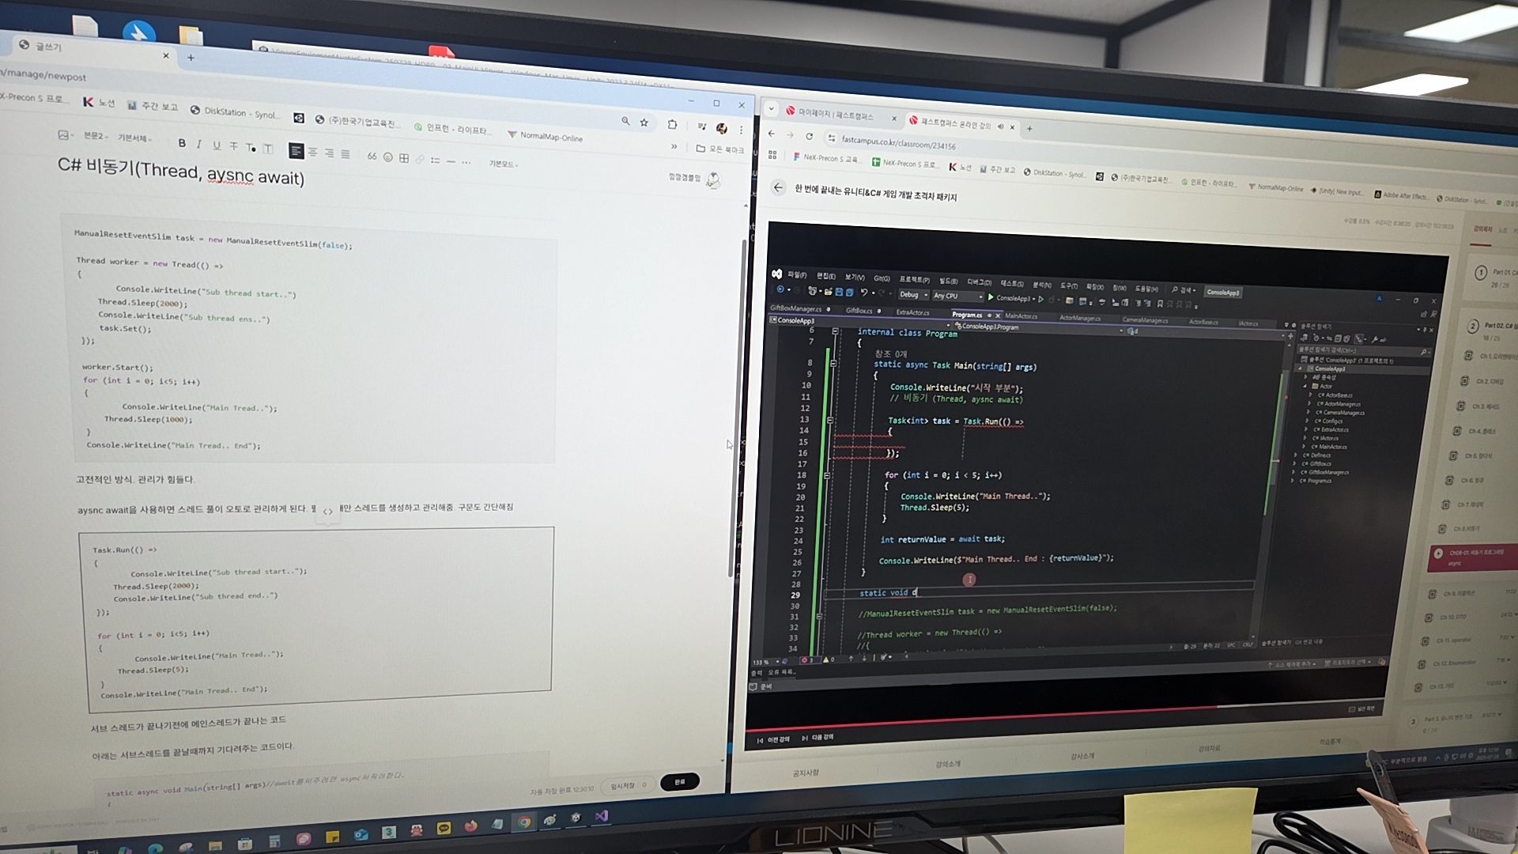Toggle left text alignment button
This screenshot has width=1518, height=854.
point(296,150)
